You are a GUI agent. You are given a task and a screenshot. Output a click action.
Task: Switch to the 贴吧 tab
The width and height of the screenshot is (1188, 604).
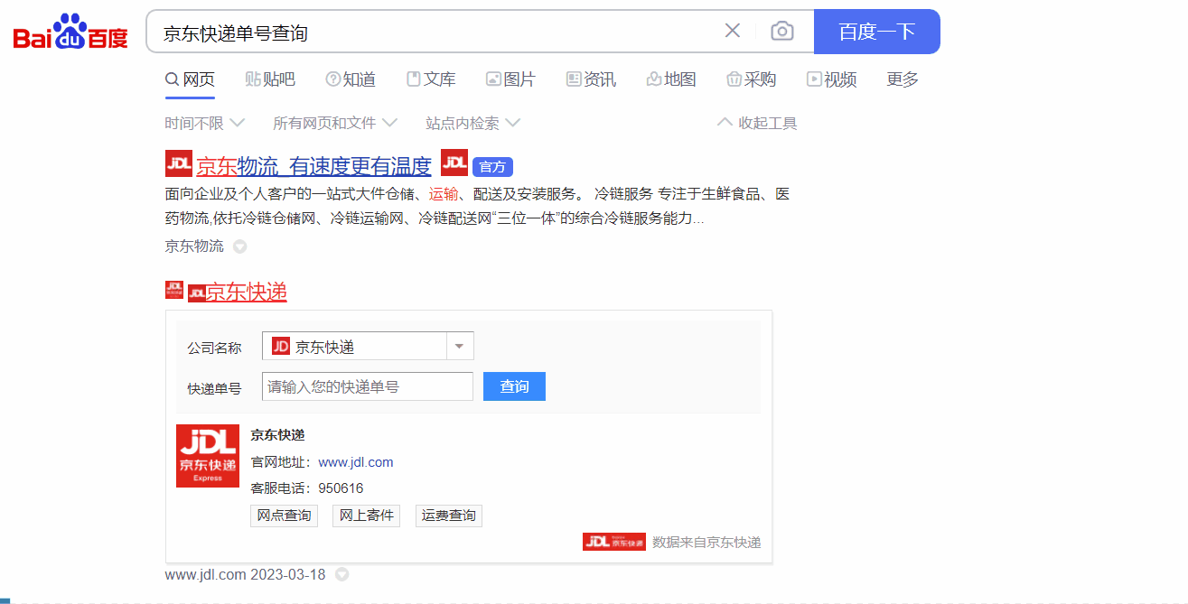click(x=270, y=79)
